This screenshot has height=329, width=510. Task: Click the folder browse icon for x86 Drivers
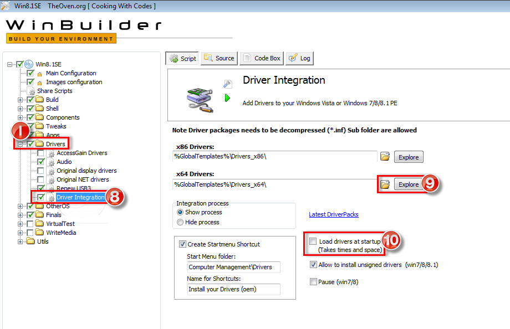coord(385,156)
